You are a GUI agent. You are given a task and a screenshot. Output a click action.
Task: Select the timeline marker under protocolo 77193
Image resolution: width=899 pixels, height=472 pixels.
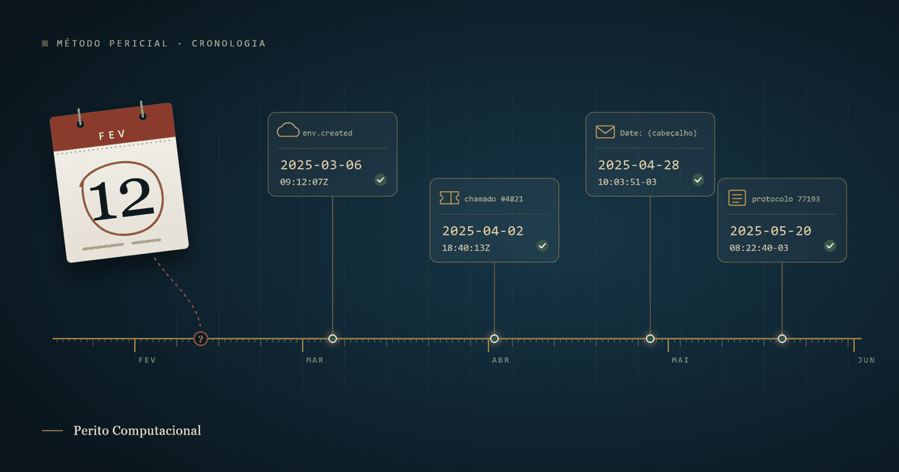coord(782,339)
